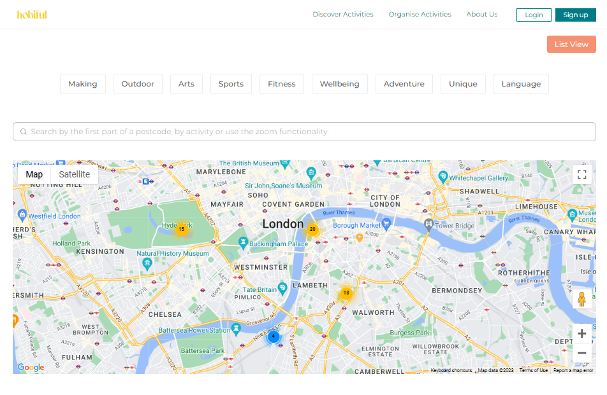Filter by Adventure category
This screenshot has height=395, width=607.
(x=404, y=84)
